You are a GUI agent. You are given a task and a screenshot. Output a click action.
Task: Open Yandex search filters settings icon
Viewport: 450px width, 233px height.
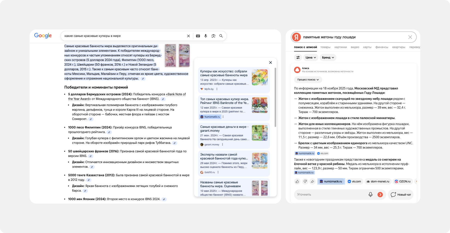click(298, 57)
